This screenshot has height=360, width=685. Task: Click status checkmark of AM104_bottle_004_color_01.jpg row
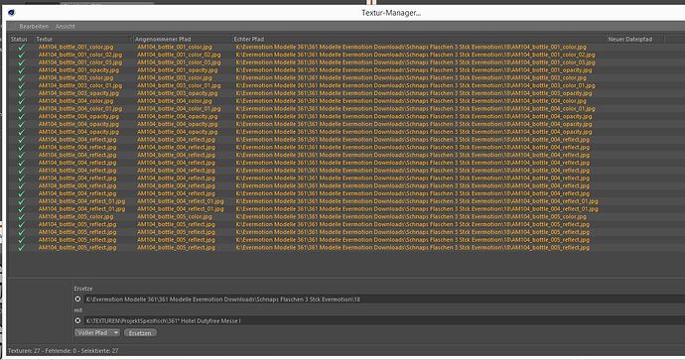click(x=21, y=109)
